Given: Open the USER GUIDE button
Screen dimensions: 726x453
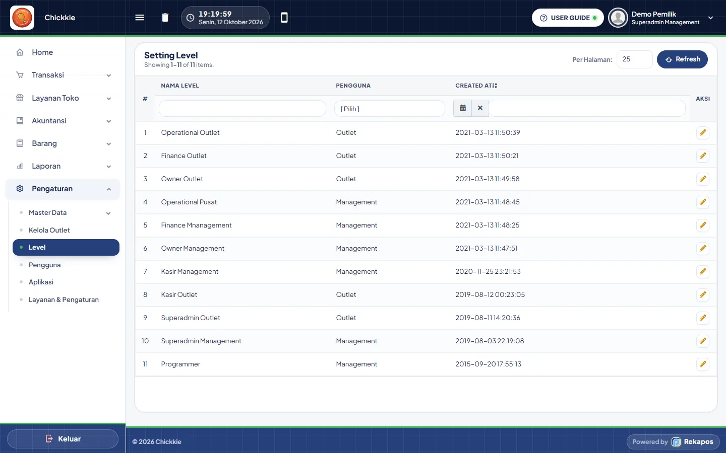Looking at the screenshot, I should [x=568, y=18].
